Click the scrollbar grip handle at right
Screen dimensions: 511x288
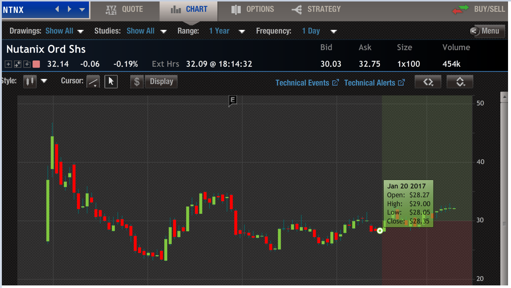click(505, 223)
